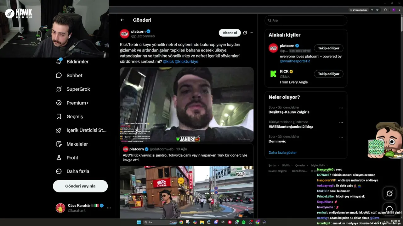
Task: Click the floating chat bubble button
Action: [389, 209]
